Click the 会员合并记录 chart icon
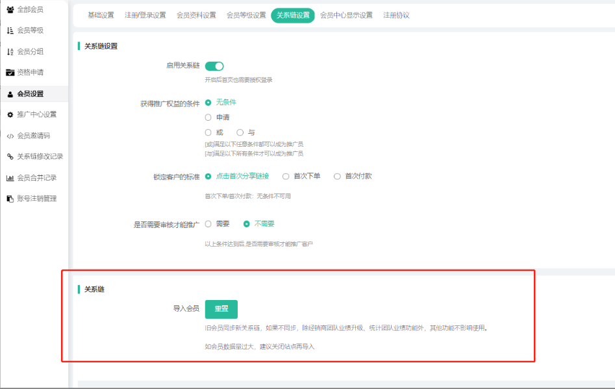The height and width of the screenshot is (389, 615). 10,178
